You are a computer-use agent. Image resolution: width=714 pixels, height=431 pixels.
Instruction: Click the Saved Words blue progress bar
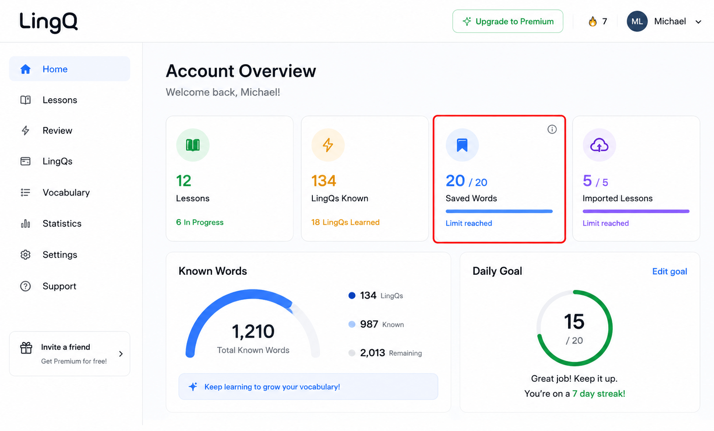[499, 212]
